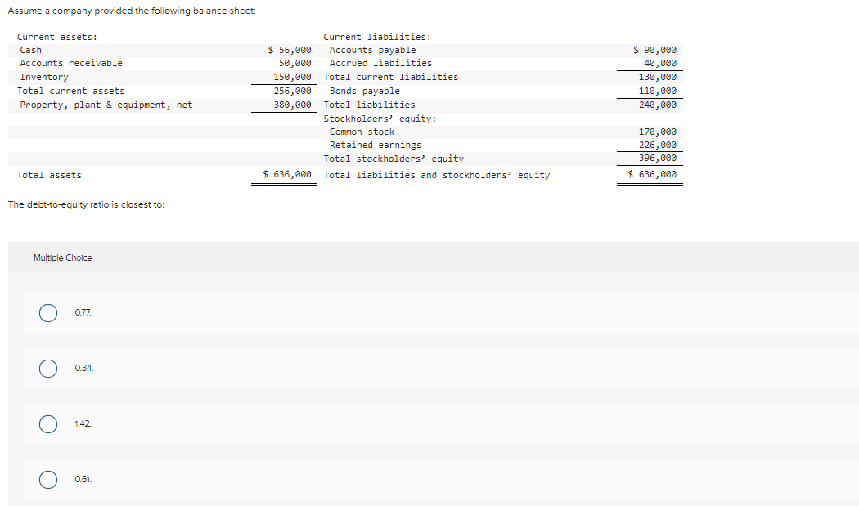The image size is (859, 506).
Task: Click the balance sheet intro sentence
Action: click(132, 11)
